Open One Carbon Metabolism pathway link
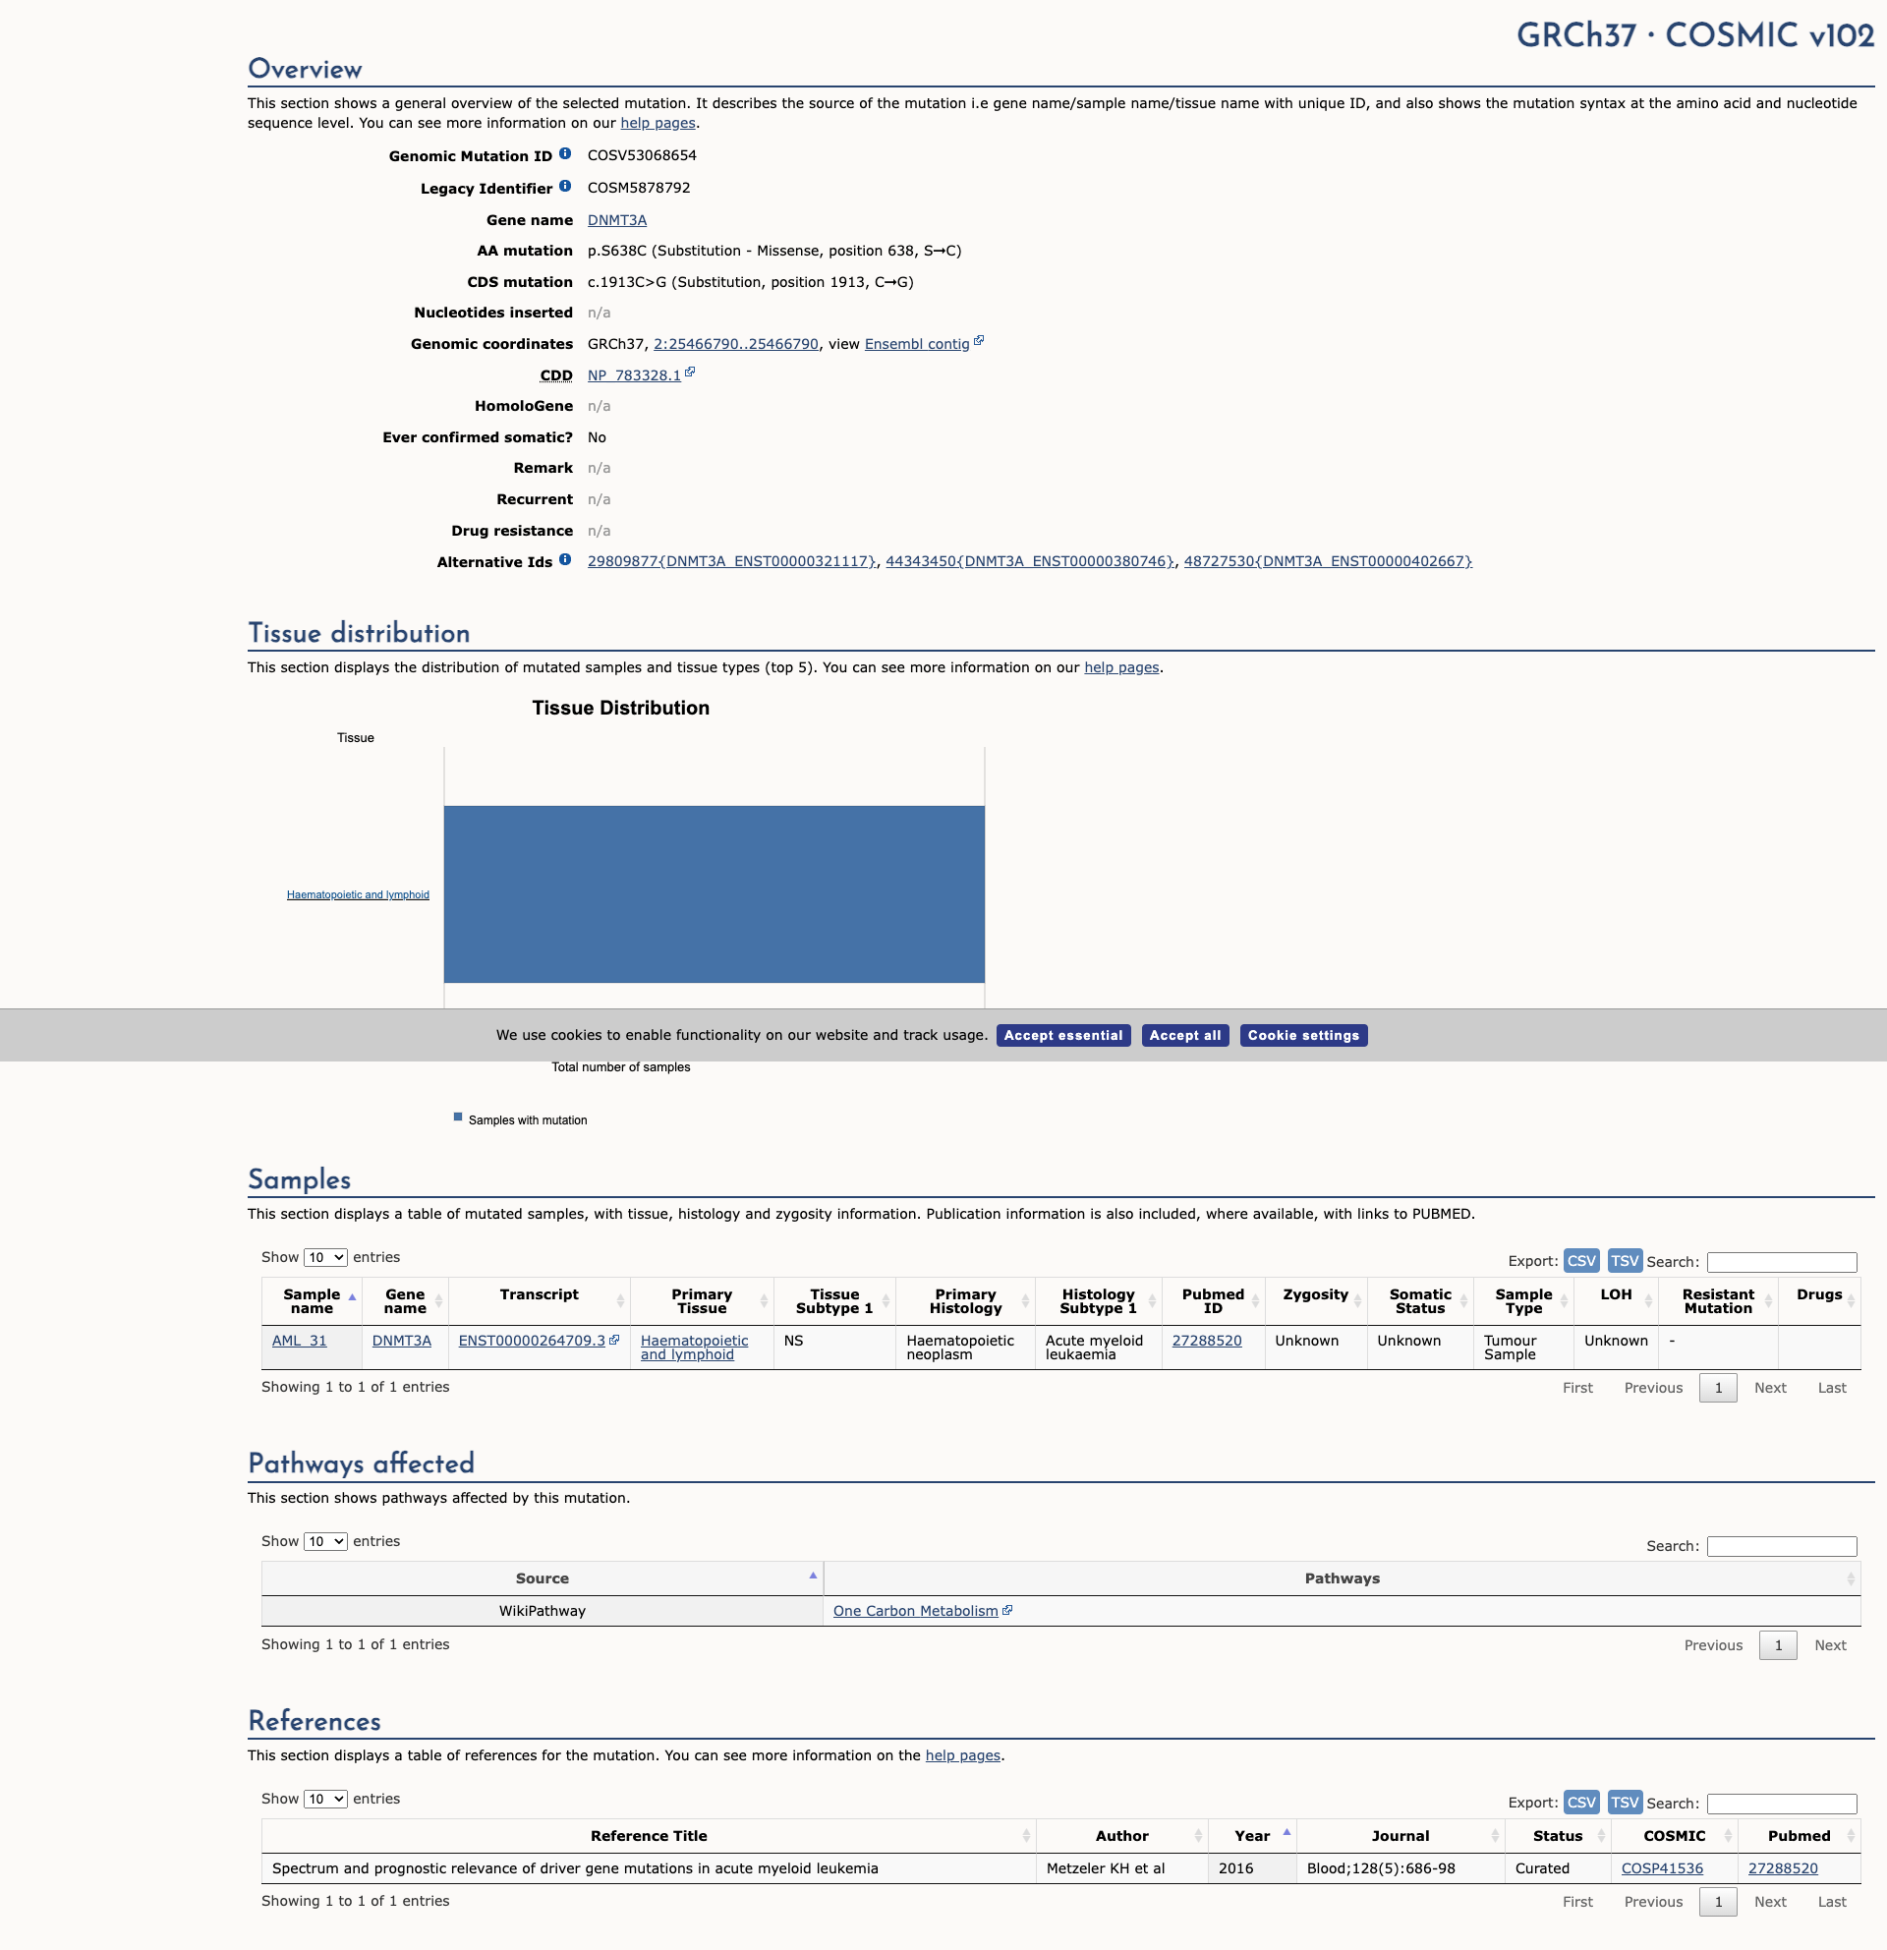The width and height of the screenshot is (1887, 1950). pos(915,1611)
